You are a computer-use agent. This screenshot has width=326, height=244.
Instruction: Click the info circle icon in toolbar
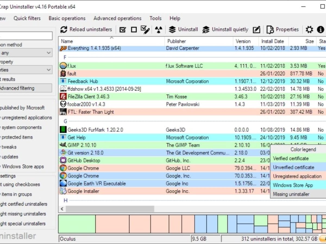point(321,30)
